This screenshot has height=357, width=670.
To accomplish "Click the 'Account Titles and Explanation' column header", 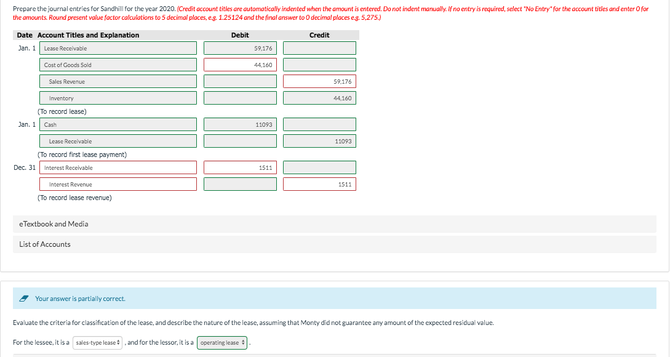I will click(89, 35).
